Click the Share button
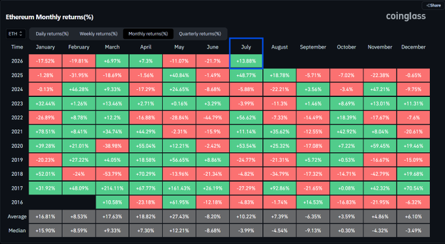Viewport: 445px width, 244px height. pos(433,5)
